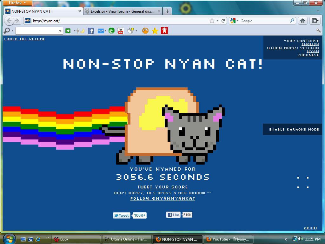Show hidden tray icons arrow

click(x=286, y=239)
